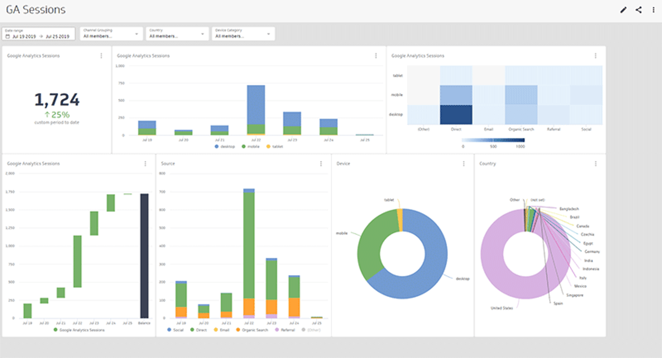Open the heatmap chart's three-dot menu
This screenshot has width=662, height=358.
pyautogui.click(x=595, y=55)
